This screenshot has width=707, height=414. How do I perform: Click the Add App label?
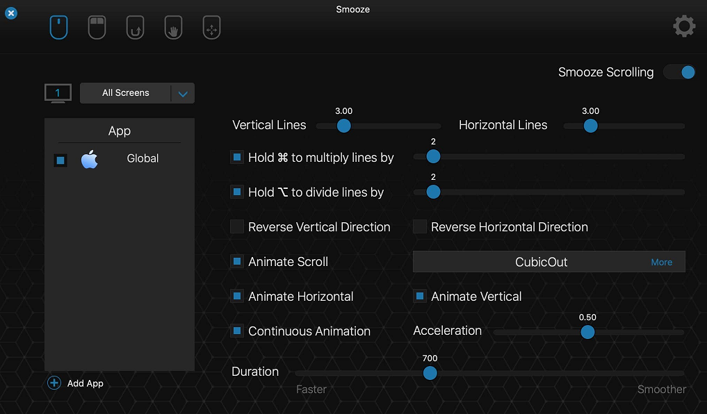pyautogui.click(x=86, y=383)
